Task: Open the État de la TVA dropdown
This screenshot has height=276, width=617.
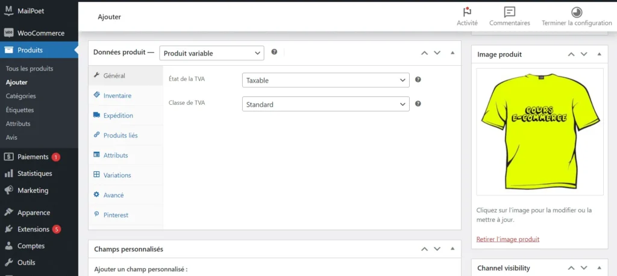Action: pyautogui.click(x=325, y=80)
